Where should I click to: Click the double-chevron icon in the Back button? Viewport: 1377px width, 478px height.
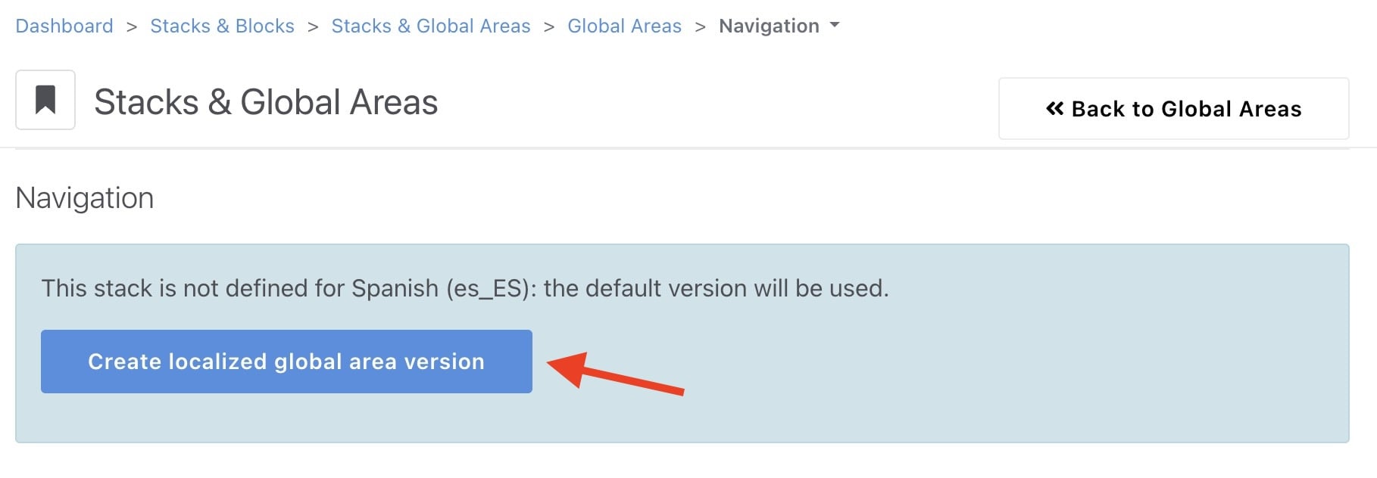pyautogui.click(x=1054, y=109)
